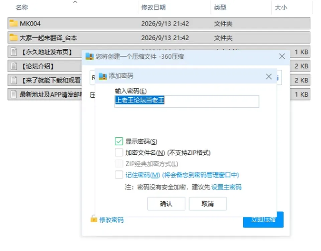Sort by 大小 column header
Image resolution: width=321 pixels, height=251 pixels.
281,8
